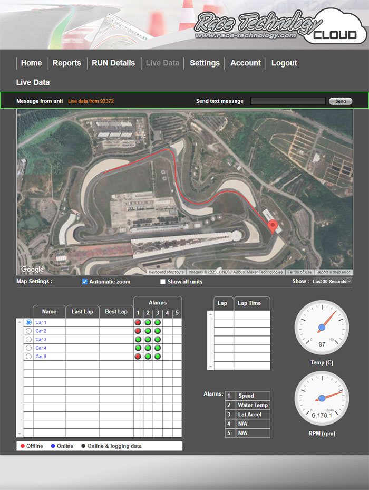The width and height of the screenshot is (369, 490).
Task: Select the Car 2 radio button
Action: pos(28,331)
